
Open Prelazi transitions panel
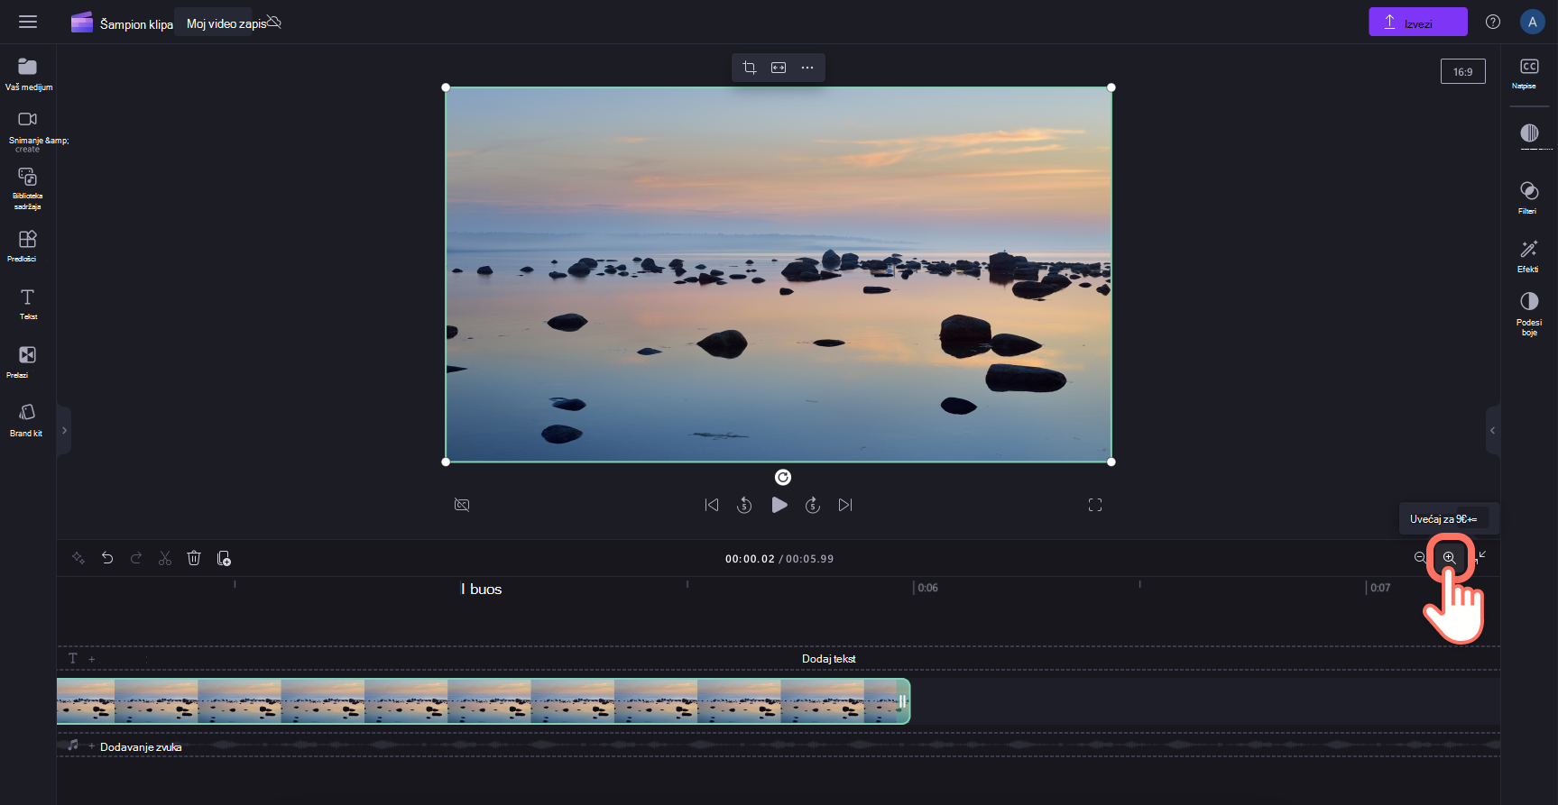28,361
